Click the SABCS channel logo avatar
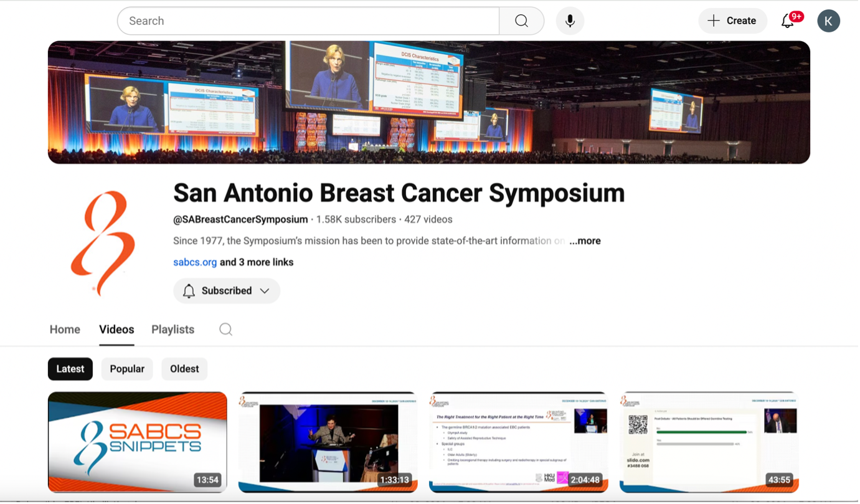 (103, 243)
